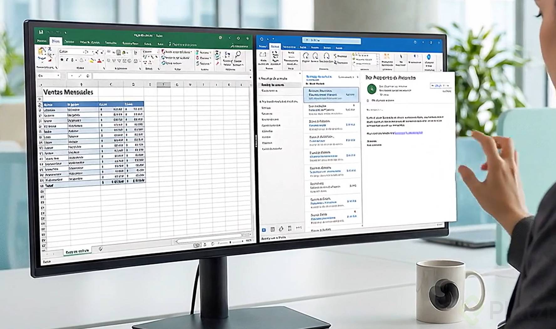Click the Forward icon in Outlook's ribbon
Image resolution: width=556 pixels, height=329 pixels.
(x=326, y=56)
